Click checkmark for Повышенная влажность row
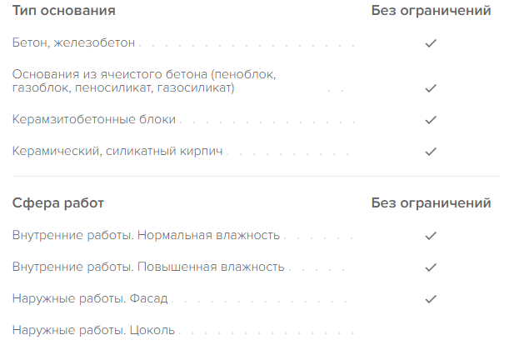Image resolution: width=509 pixels, height=345 pixels. [x=431, y=267]
